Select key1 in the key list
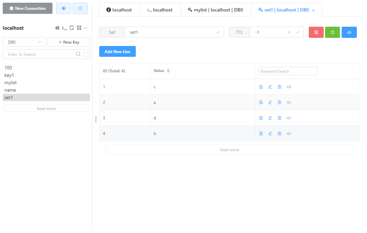 [46, 75]
